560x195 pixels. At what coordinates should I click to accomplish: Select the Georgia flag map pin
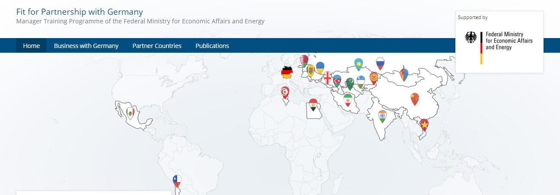(328, 77)
